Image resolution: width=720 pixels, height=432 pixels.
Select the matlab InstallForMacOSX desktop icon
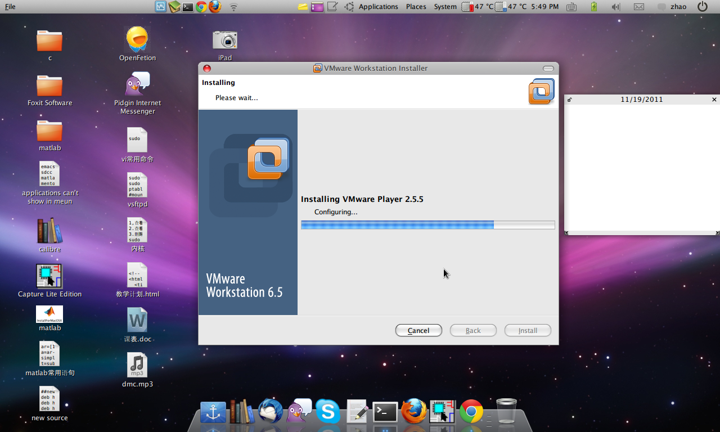click(49, 314)
